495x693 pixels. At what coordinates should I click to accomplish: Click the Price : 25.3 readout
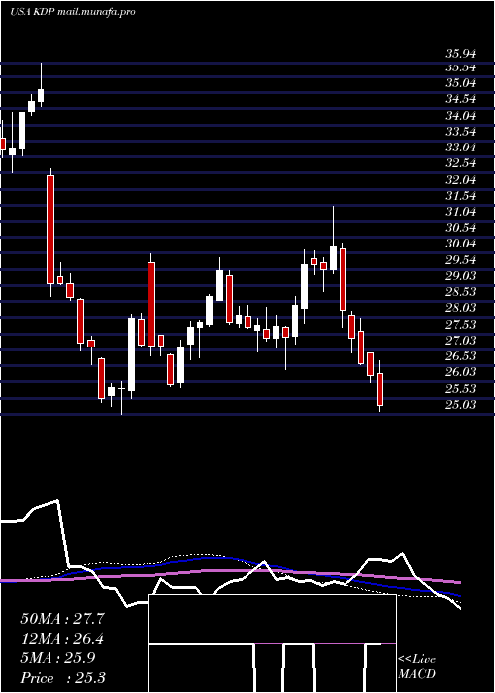pyautogui.click(x=62, y=678)
